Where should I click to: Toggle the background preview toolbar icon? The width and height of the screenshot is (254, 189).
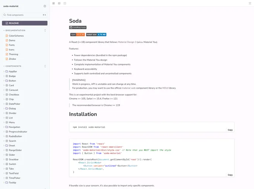click(x=59, y=3)
